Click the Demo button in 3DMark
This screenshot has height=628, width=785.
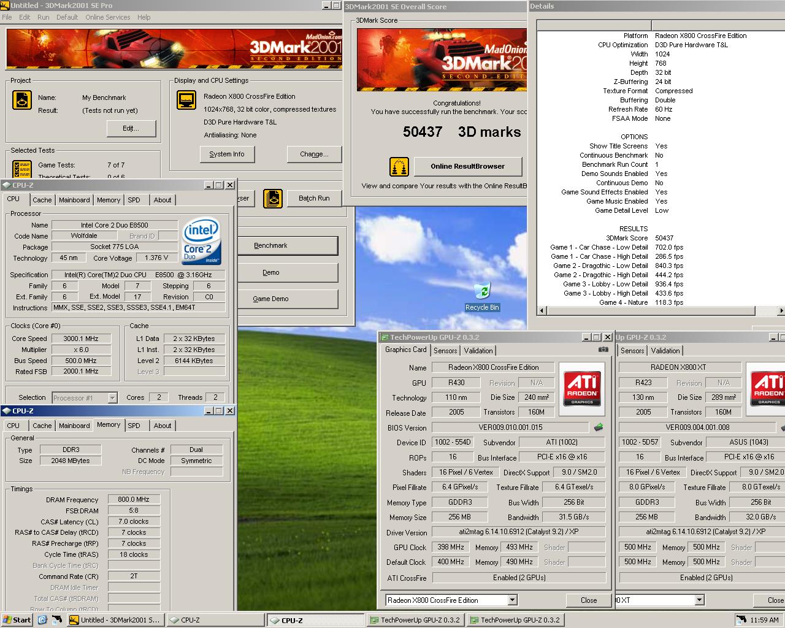tap(287, 272)
